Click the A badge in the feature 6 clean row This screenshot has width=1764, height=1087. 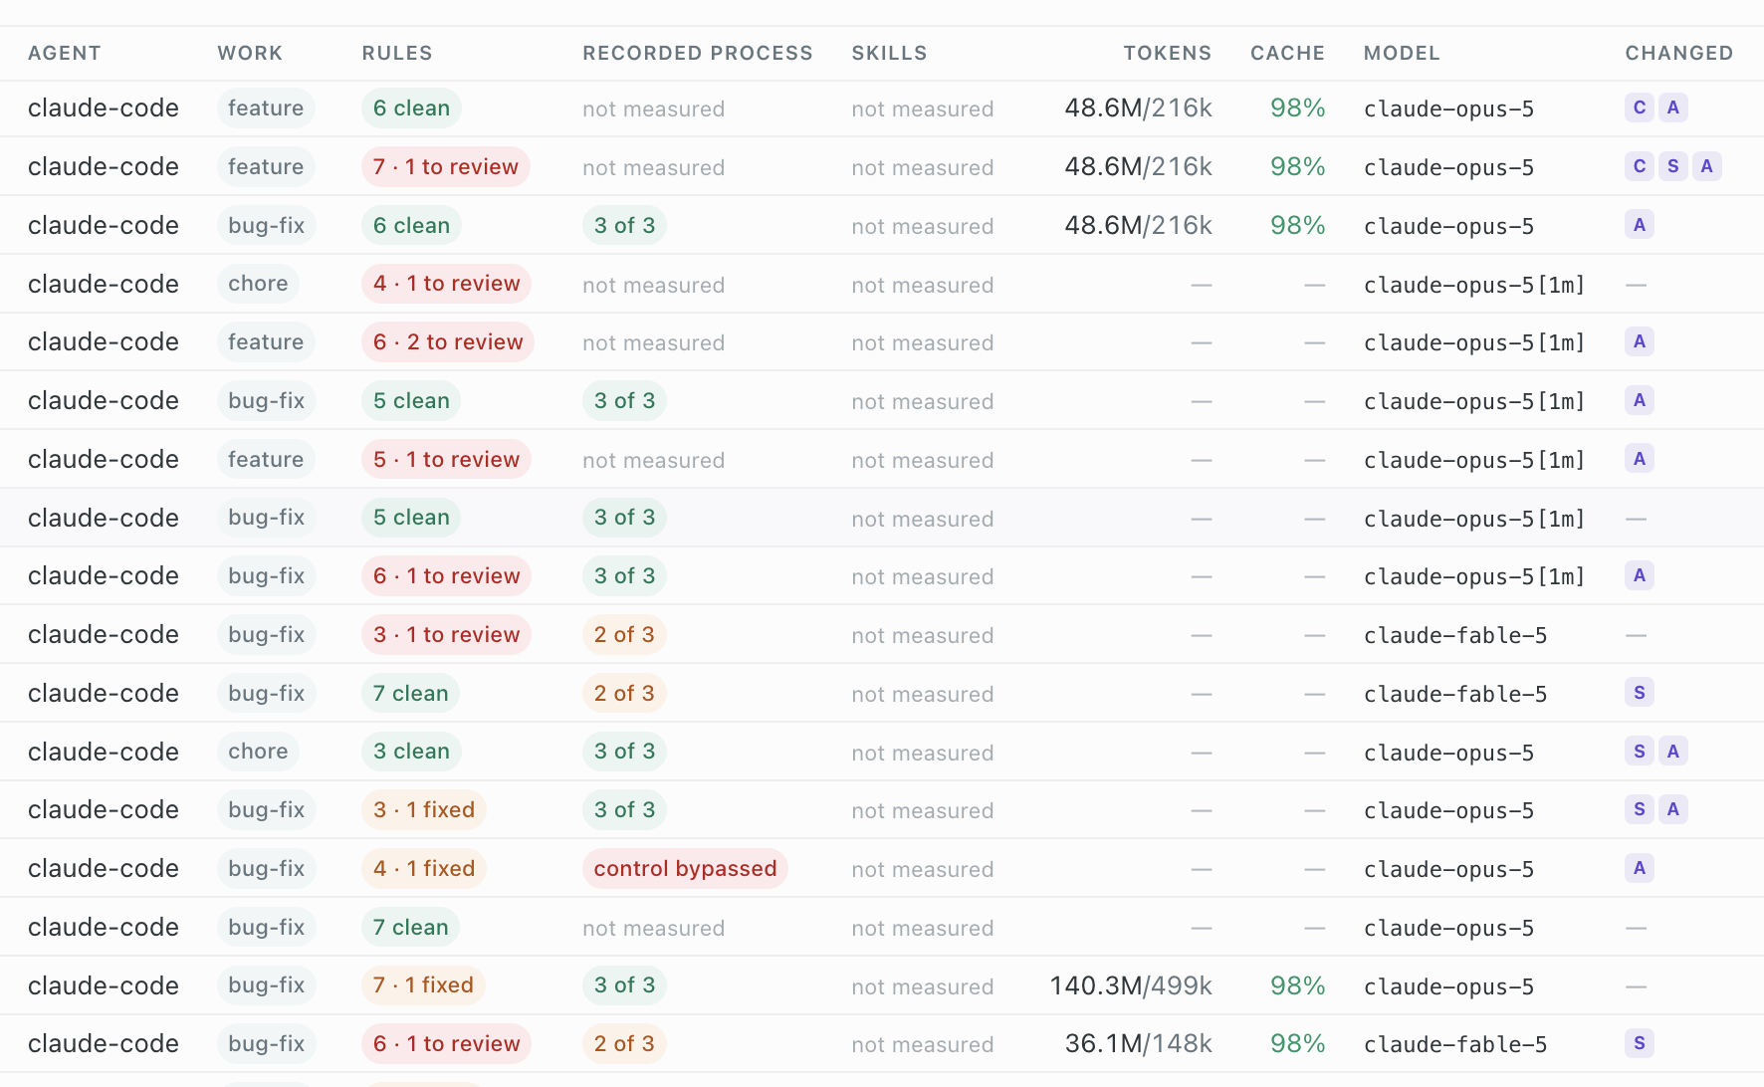1673,108
